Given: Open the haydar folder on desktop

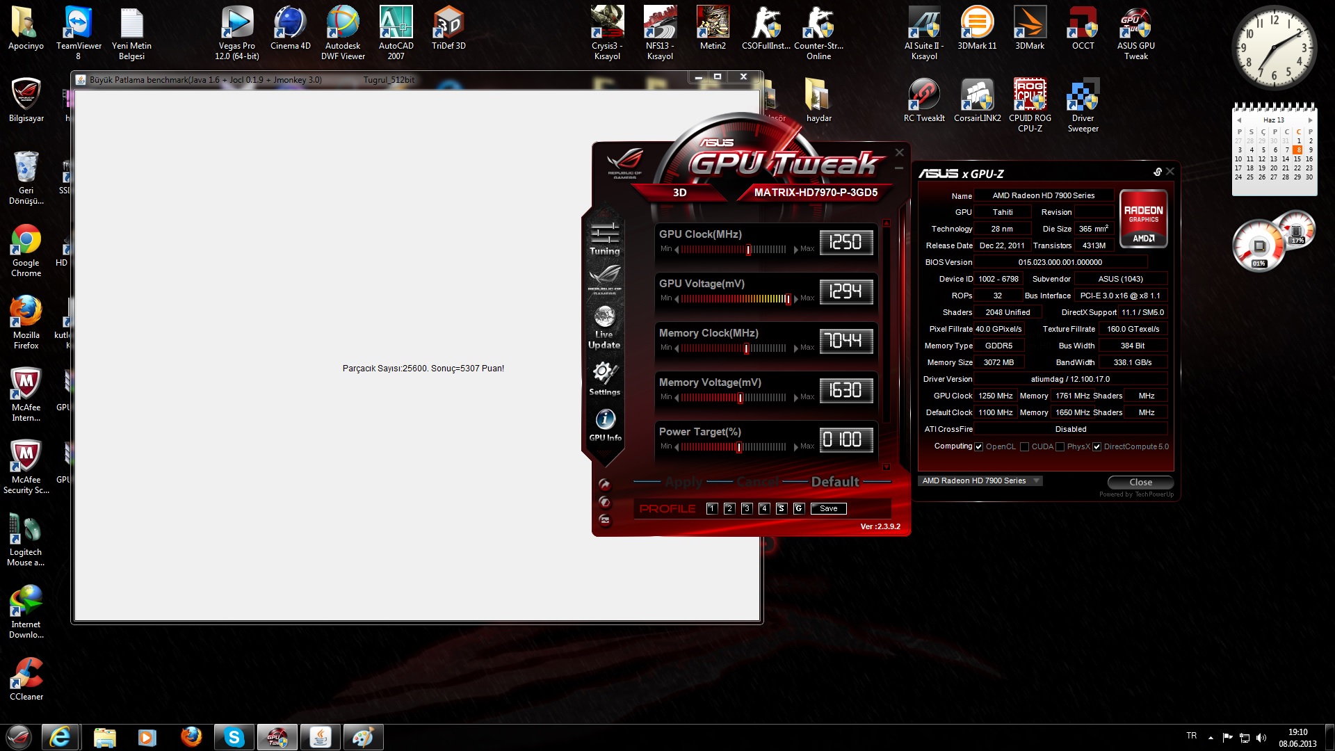Looking at the screenshot, I should click(x=818, y=100).
